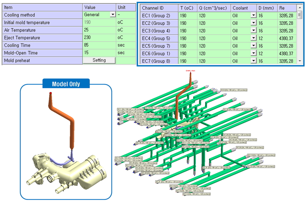This screenshot has width=306, height=202.
Task: Select the EC1 (Group 2) channel row
Action: coord(218,16)
